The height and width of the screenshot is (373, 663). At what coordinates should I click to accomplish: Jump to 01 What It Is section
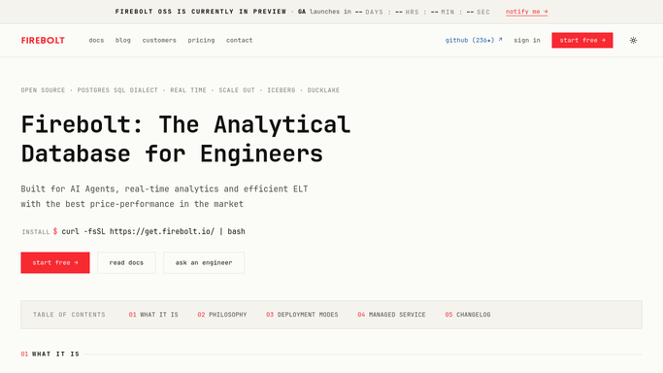[x=153, y=315]
